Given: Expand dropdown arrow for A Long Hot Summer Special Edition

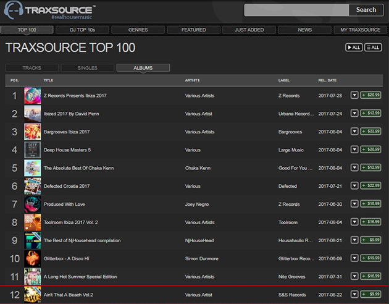Looking at the screenshot, I should click(x=354, y=276).
